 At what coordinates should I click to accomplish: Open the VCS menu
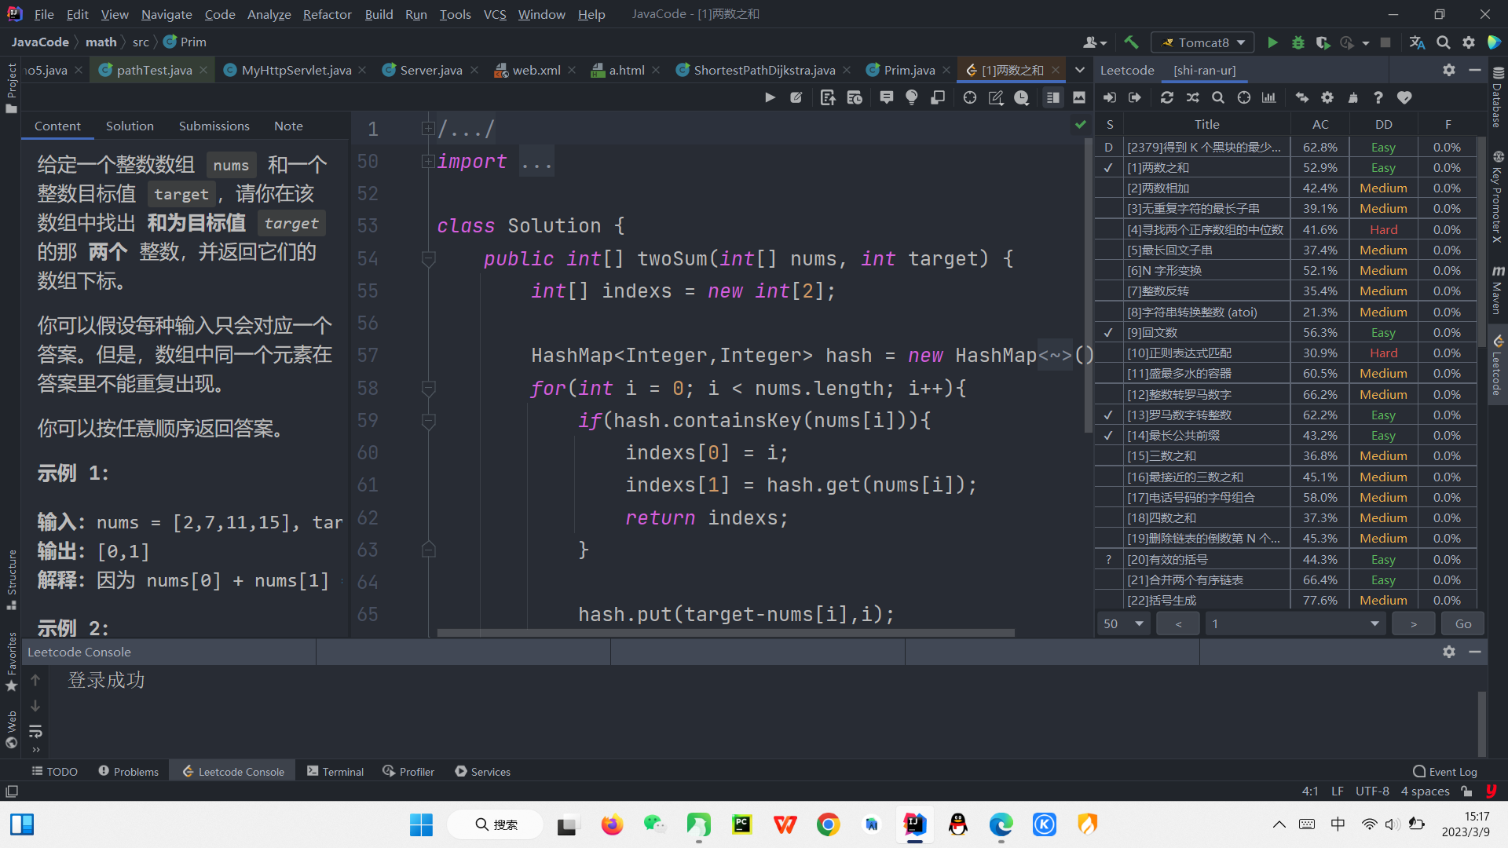[x=495, y=14]
